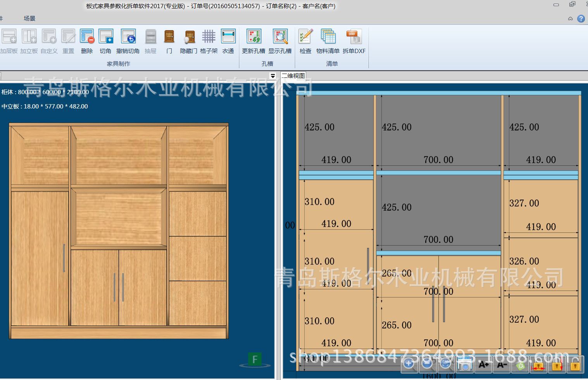This screenshot has height=380, width=588.
Task: Toggle 隐藏门 to hide doors
Action: point(189,37)
